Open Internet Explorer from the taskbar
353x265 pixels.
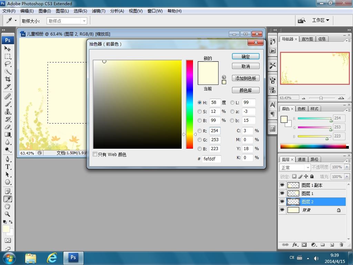click(52, 258)
